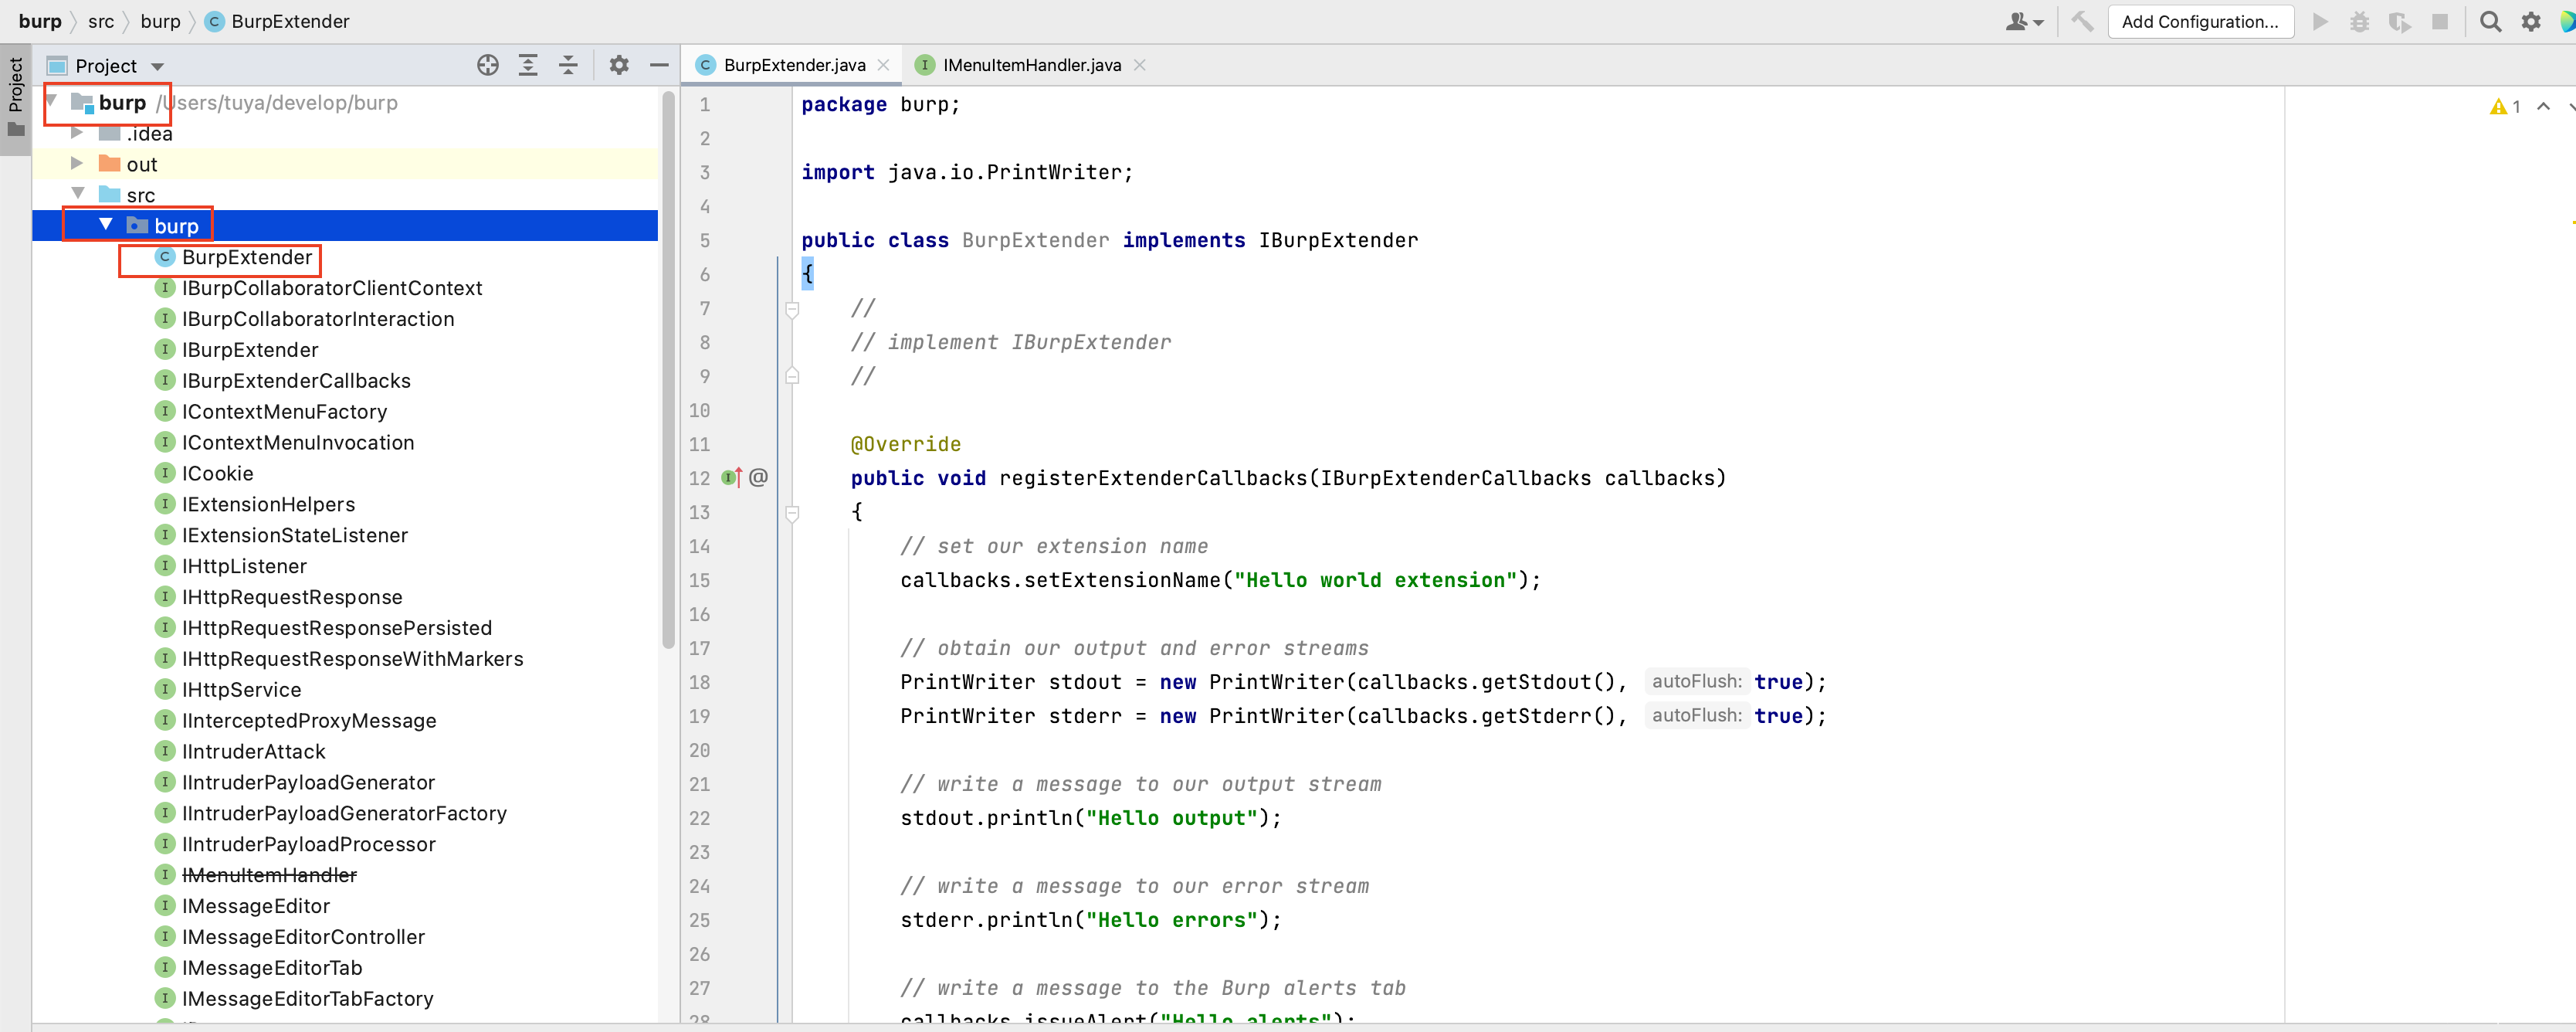Click the locate/select opened file icon
2576x1032 pixels.
pyautogui.click(x=487, y=66)
